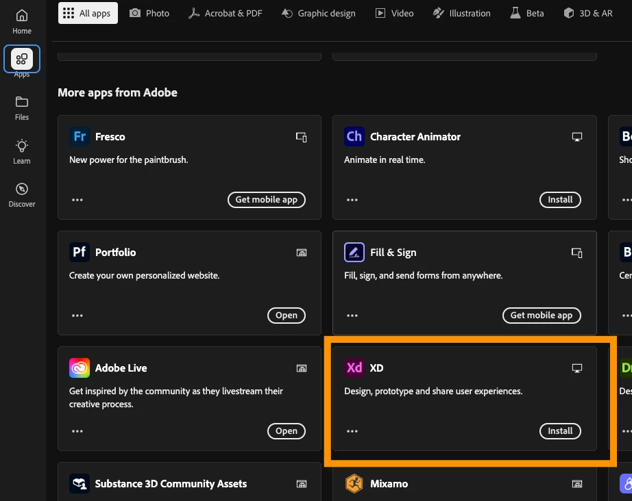Click the Fill & Sign title

(x=393, y=253)
